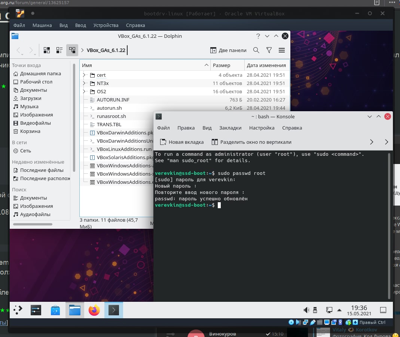Click Konsole terminal scrollbar
Screen dimensions: 400x337
tap(389, 226)
